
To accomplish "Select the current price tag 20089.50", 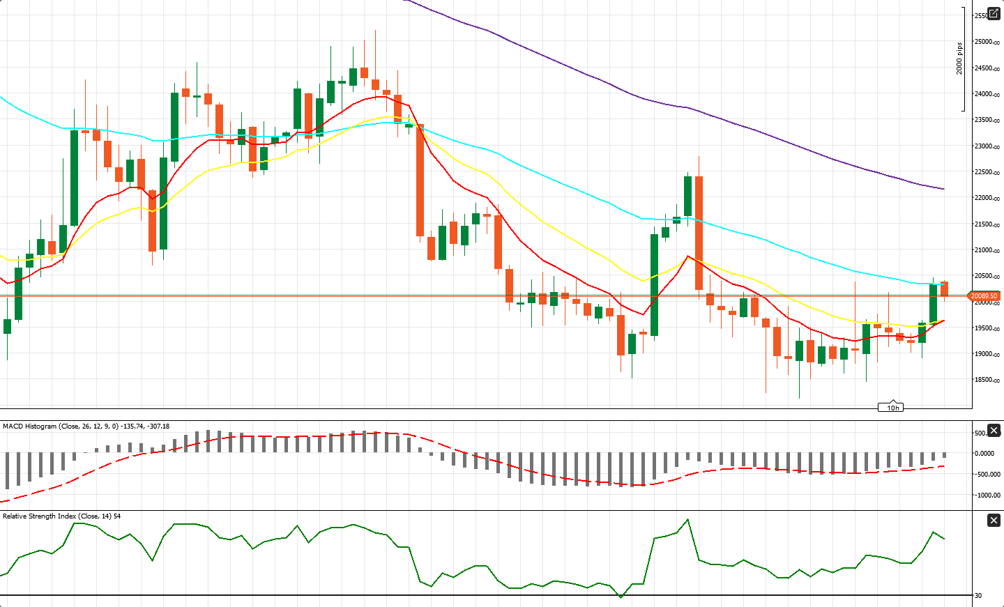I will pyautogui.click(x=984, y=296).
